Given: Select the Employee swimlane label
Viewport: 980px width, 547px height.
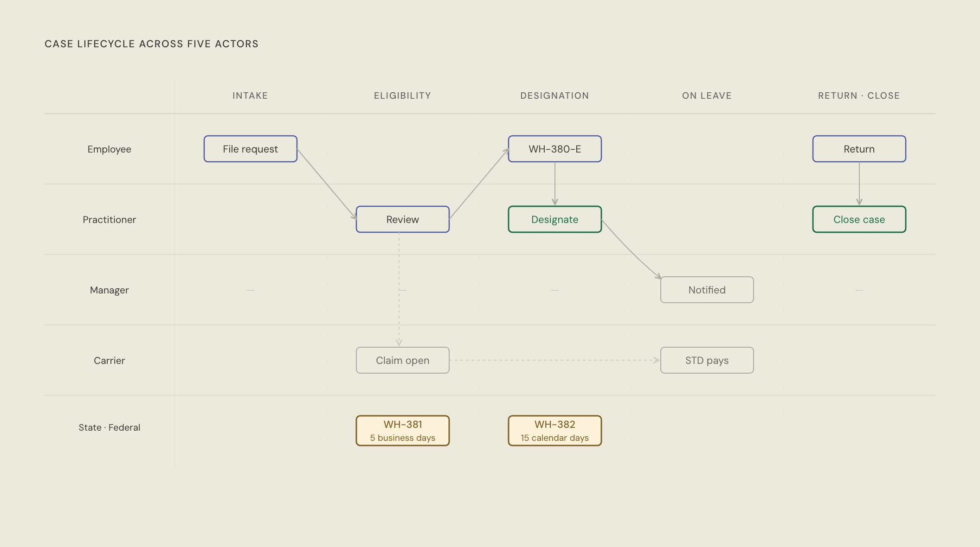Looking at the screenshot, I should pos(110,149).
